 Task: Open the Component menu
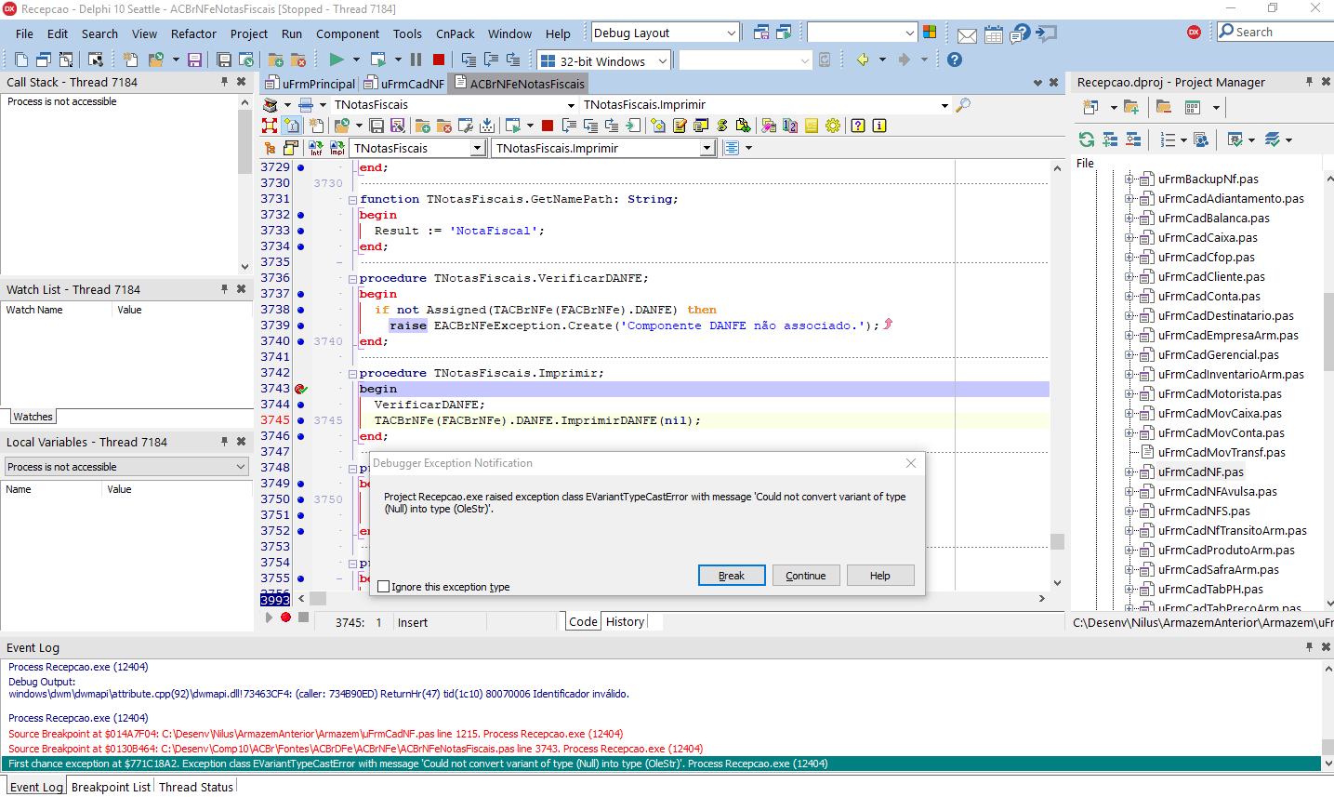[x=347, y=33]
